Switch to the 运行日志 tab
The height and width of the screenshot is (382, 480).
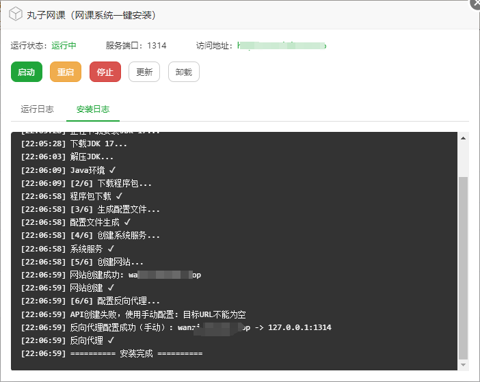[x=38, y=109]
